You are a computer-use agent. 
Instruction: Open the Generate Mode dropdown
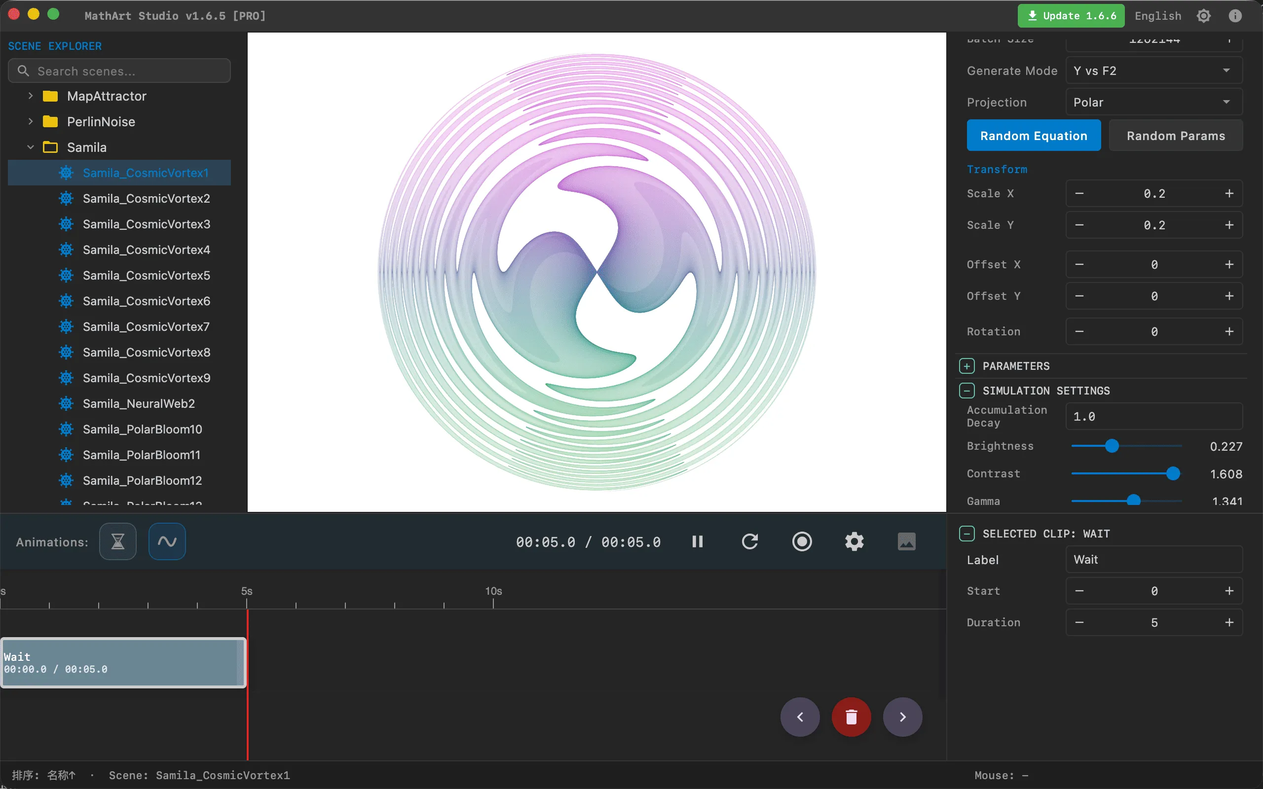click(x=1153, y=71)
